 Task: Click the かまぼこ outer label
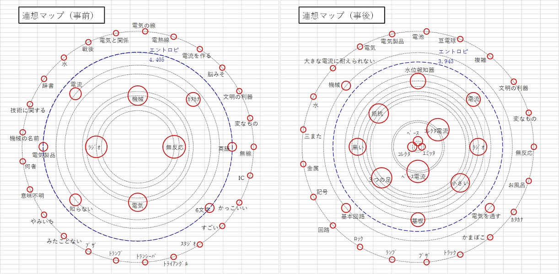tap(473, 237)
